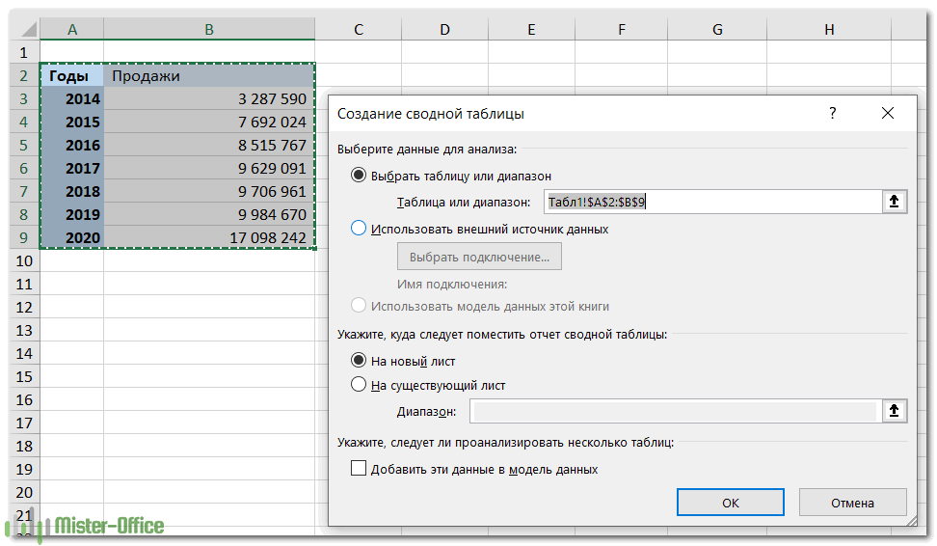
Task: Select cell with value 17 098 242
Action: (x=209, y=238)
